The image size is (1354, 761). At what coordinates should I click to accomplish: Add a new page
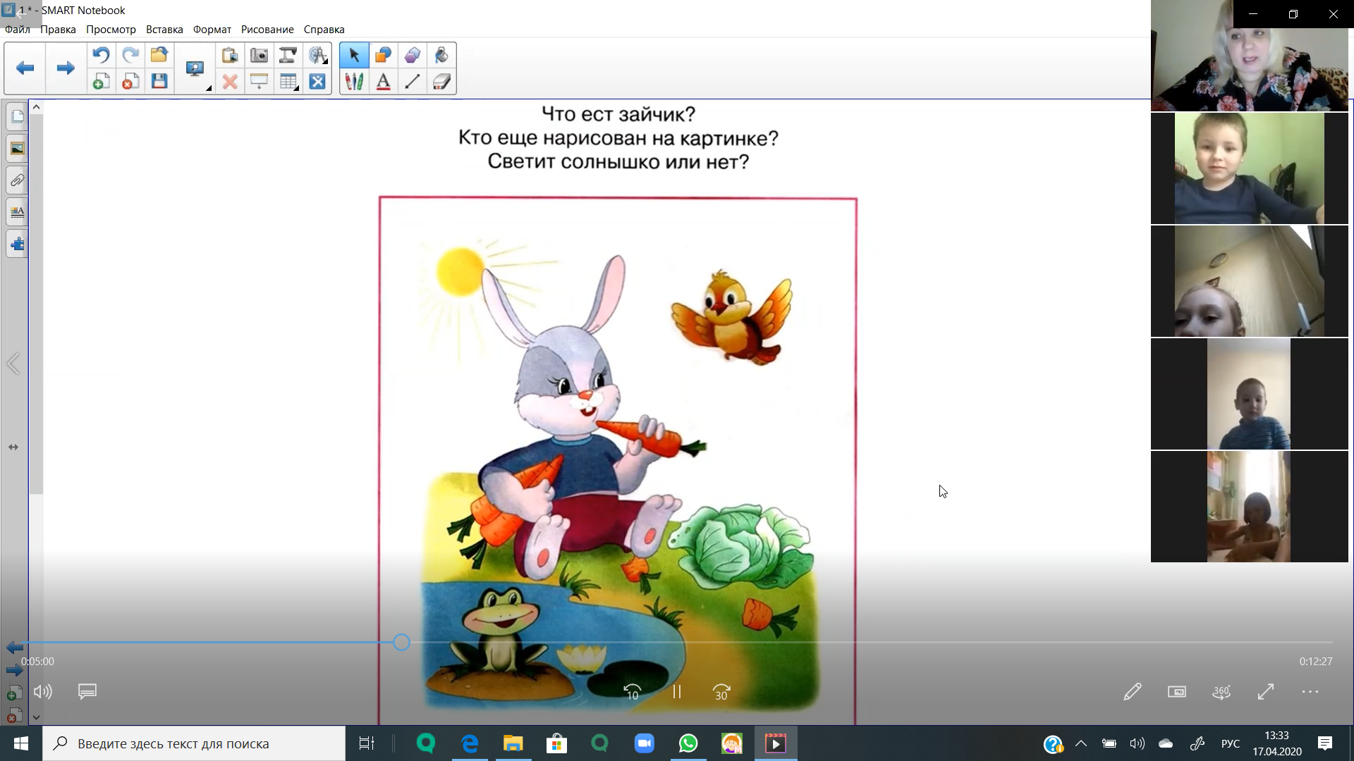(101, 82)
